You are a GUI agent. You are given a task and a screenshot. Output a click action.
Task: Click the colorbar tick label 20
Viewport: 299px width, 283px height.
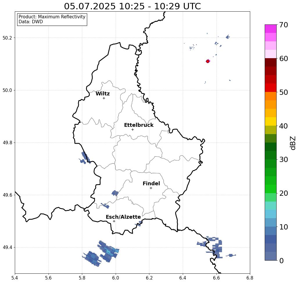(284, 193)
